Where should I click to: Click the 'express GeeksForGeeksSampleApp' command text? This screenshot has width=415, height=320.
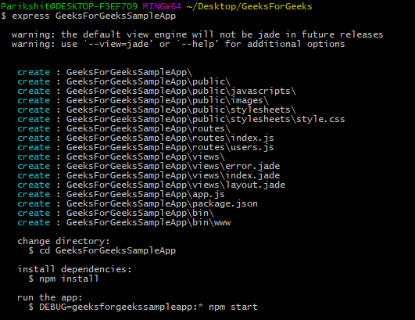point(94,16)
